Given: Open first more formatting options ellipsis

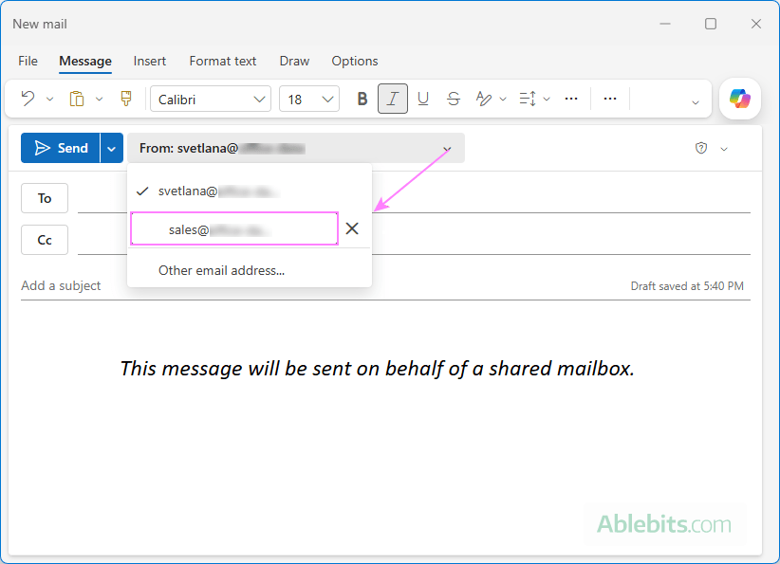Looking at the screenshot, I should pyautogui.click(x=571, y=99).
